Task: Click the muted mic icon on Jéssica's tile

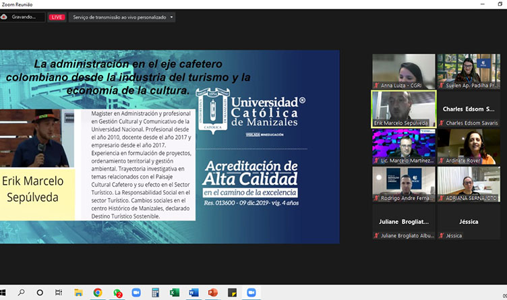Action: [442, 235]
